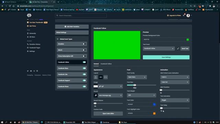Click the music note sound icon

tap(96, 95)
